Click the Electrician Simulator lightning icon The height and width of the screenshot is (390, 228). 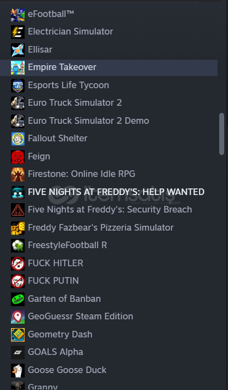tap(18, 32)
